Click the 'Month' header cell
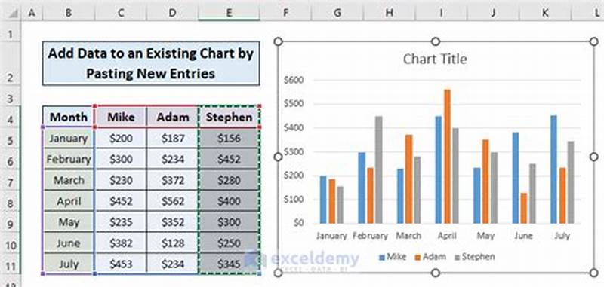This screenshot has height=287, width=604. [68, 117]
